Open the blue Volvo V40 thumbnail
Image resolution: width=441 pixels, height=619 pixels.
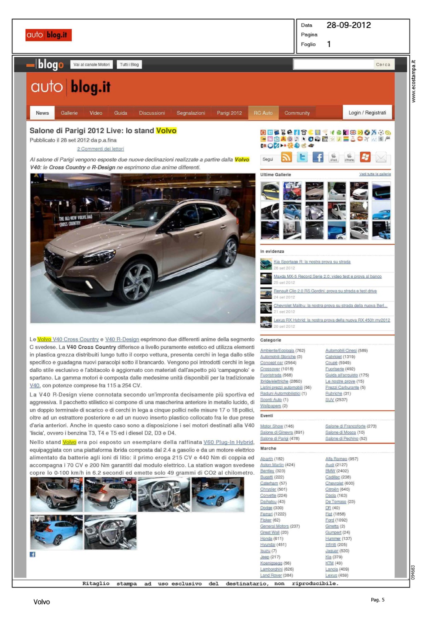tap(217, 494)
